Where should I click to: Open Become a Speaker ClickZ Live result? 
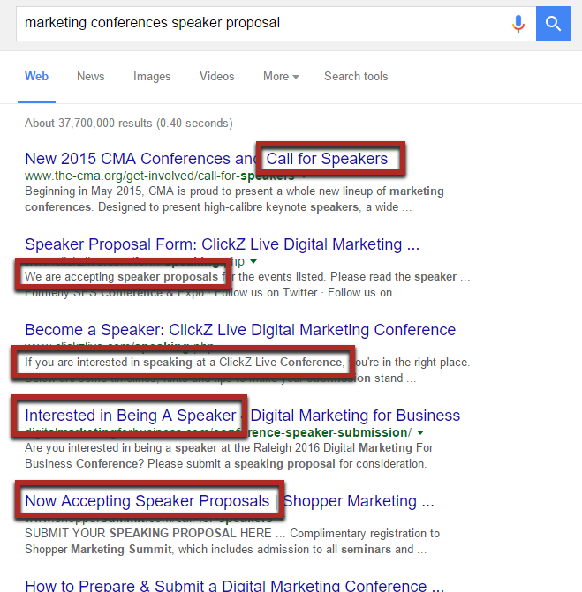pyautogui.click(x=240, y=330)
